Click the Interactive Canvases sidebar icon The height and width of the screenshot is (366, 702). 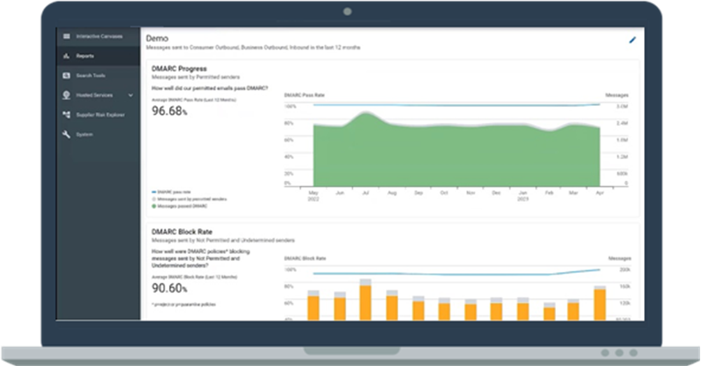[x=66, y=36]
